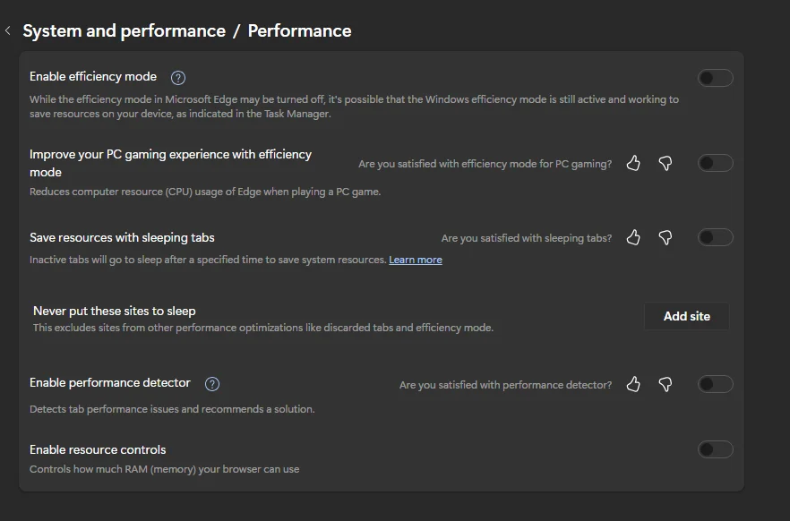The image size is (790, 521).
Task: Click the Enable resource controls label
Action: click(98, 449)
